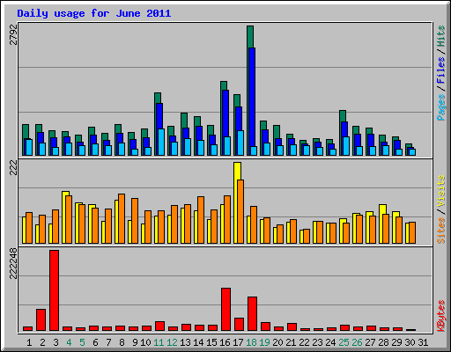Click the yellow 'Visits' legend label
451x352 pixels.
[x=440, y=192]
